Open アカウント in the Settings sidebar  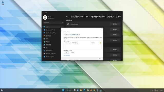(53, 42)
